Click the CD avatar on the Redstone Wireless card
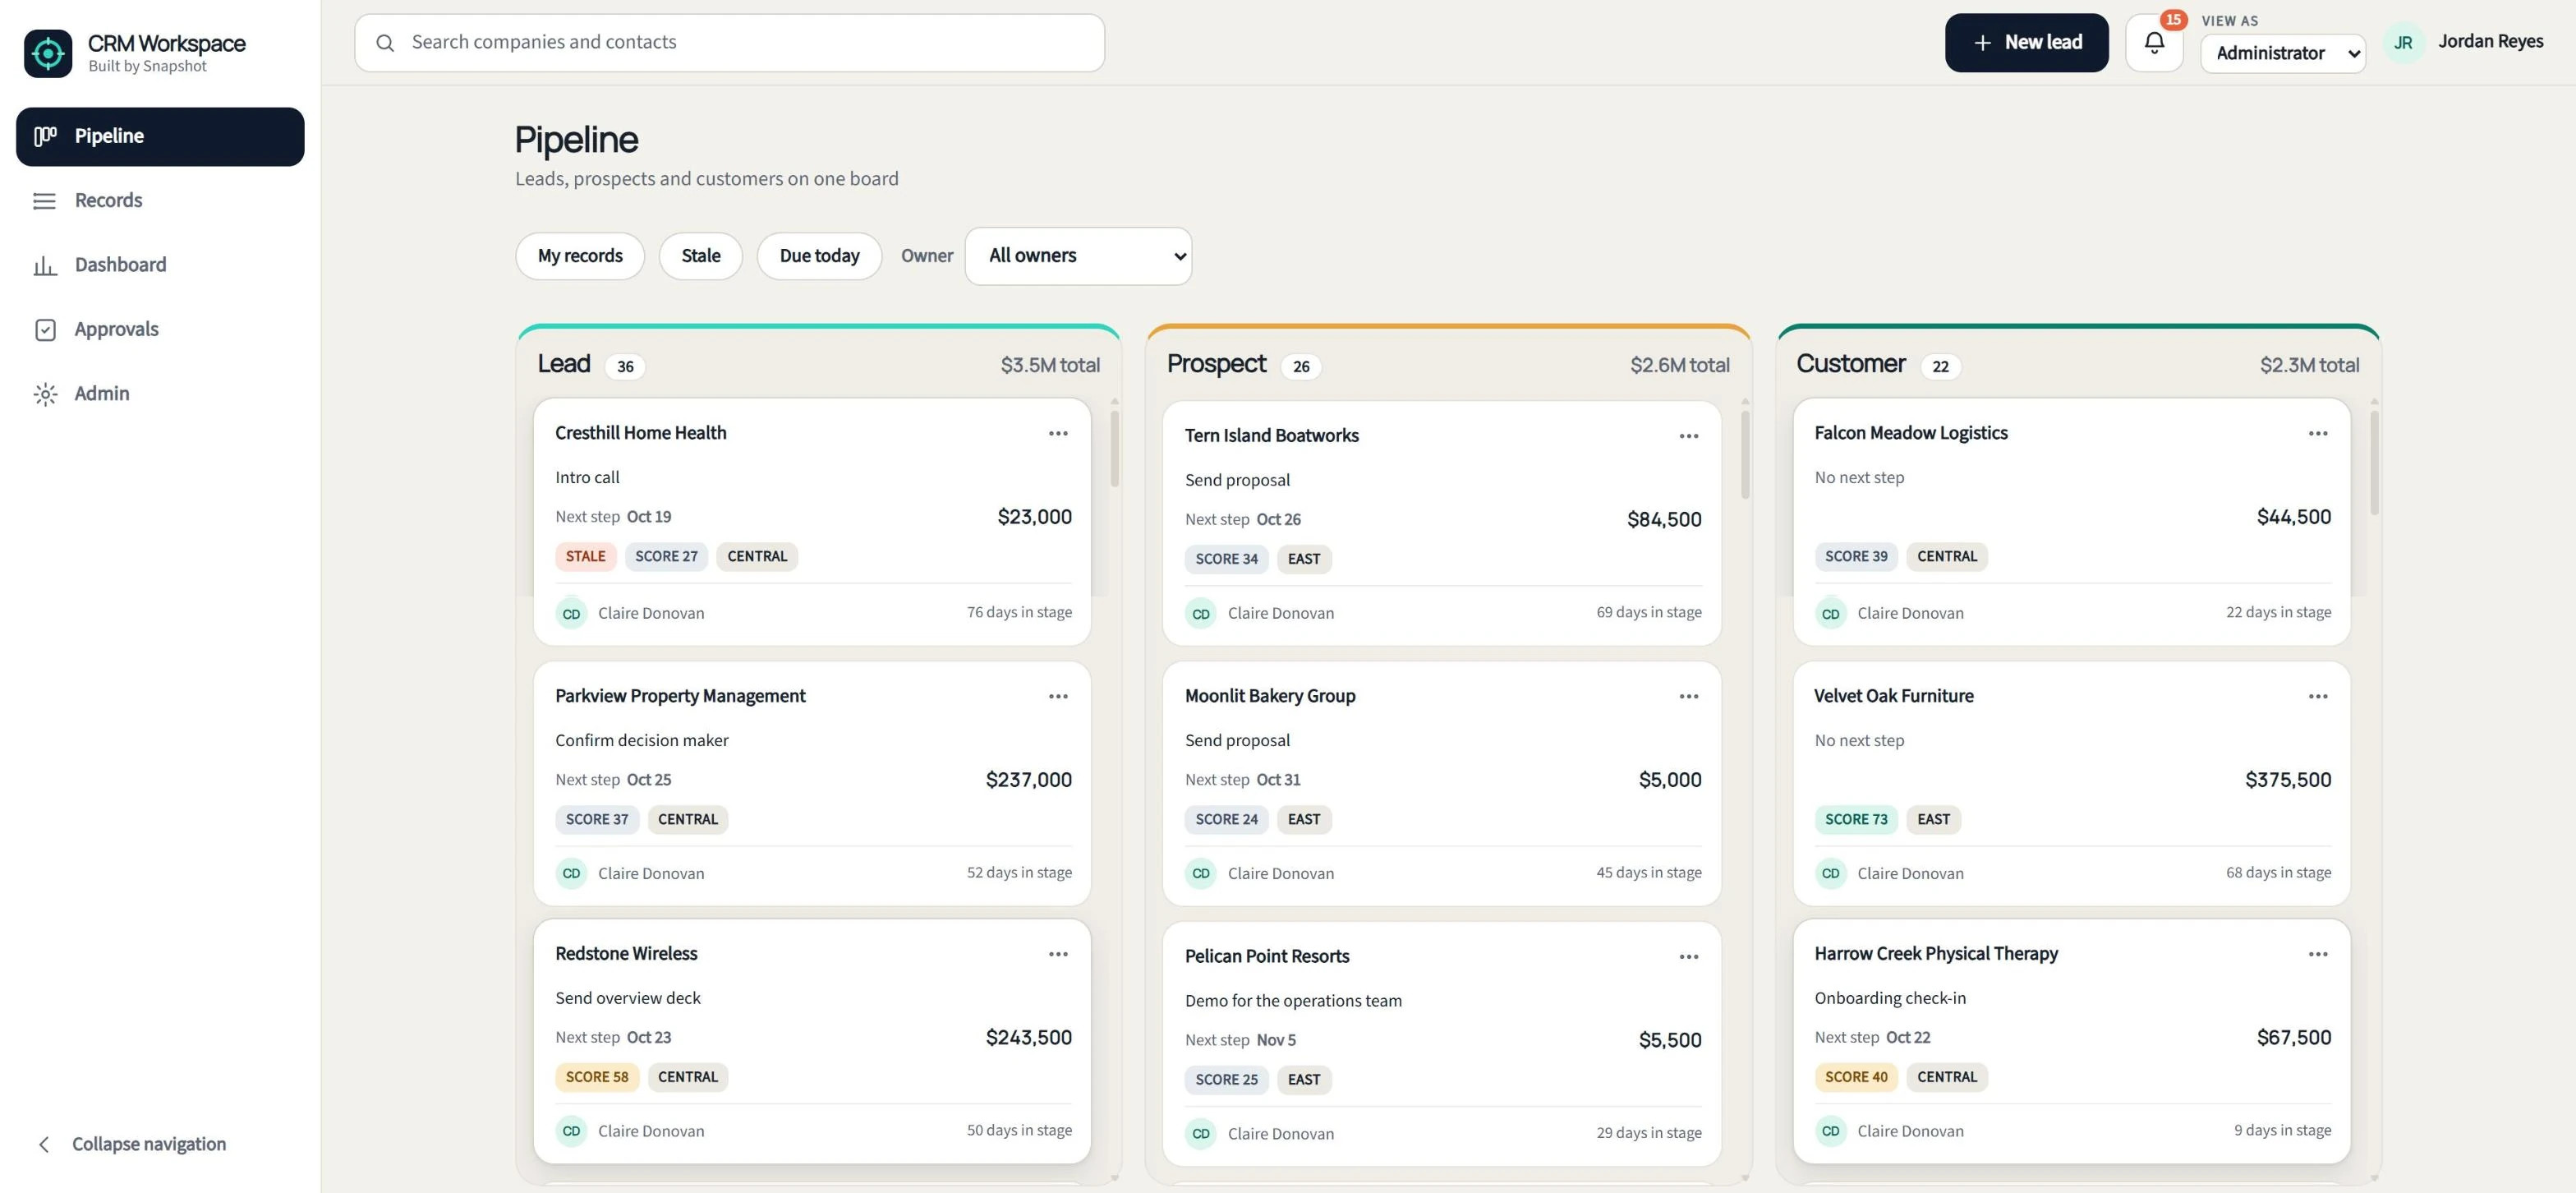The width and height of the screenshot is (2576, 1193). point(571,1131)
